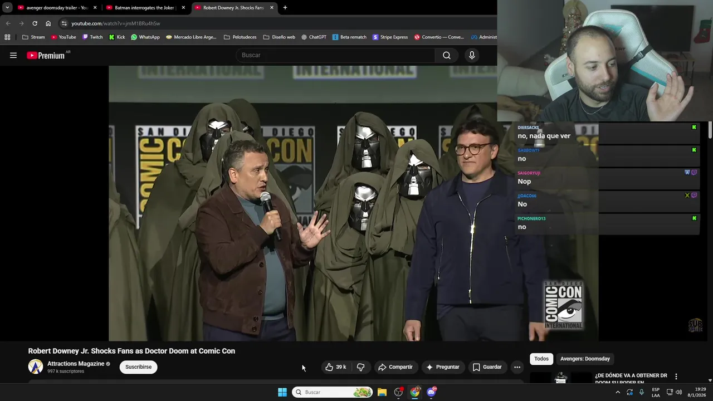Switch keyboard language ESP LAA

tap(656, 392)
